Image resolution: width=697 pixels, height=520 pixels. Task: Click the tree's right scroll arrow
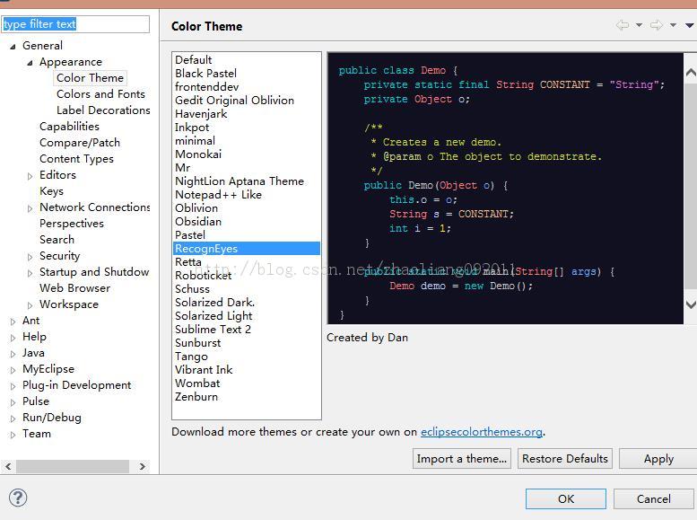click(142, 466)
